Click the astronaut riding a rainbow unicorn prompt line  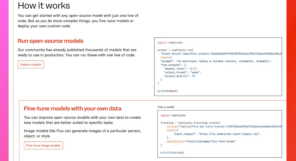click(x=216, y=61)
